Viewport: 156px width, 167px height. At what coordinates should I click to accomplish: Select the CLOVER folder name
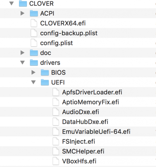(x=41, y=4)
